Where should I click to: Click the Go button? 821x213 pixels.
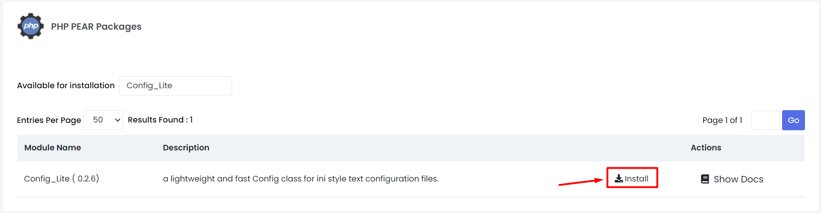click(793, 120)
